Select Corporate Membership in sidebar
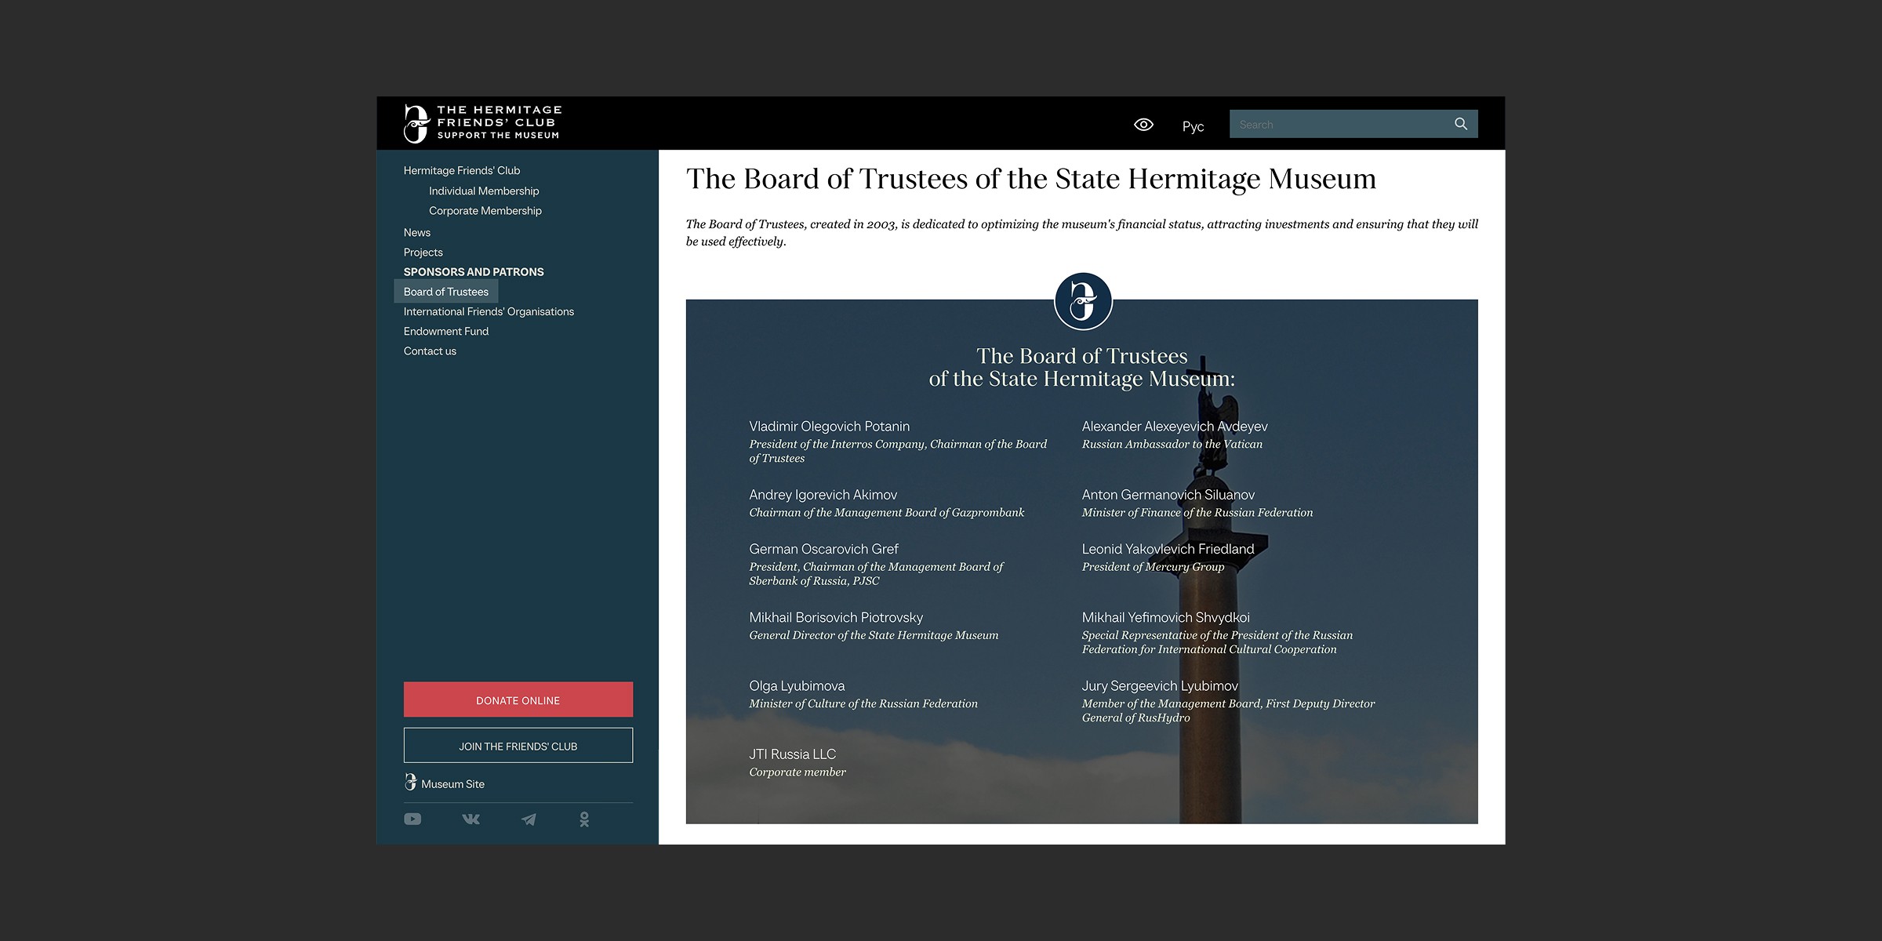The image size is (1882, 941). tap(485, 211)
